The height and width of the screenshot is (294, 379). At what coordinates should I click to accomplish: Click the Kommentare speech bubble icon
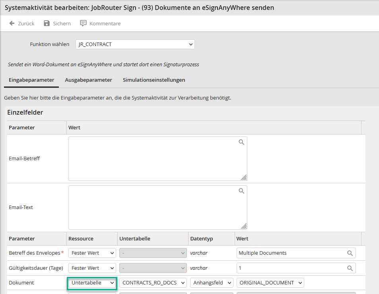[83, 23]
